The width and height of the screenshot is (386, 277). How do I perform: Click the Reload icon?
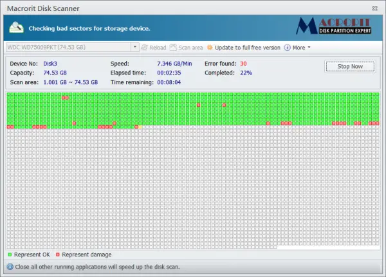145,48
